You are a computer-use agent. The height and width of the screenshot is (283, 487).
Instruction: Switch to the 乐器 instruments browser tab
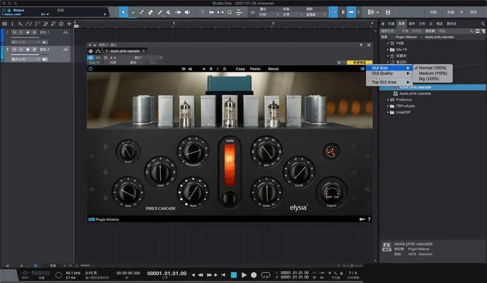point(391,24)
